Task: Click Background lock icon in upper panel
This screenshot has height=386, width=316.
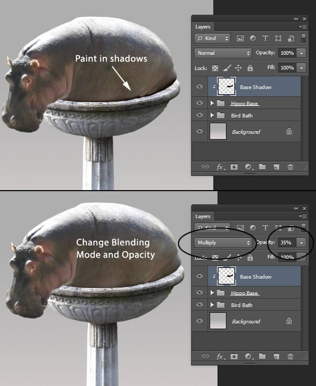Action: click(289, 131)
